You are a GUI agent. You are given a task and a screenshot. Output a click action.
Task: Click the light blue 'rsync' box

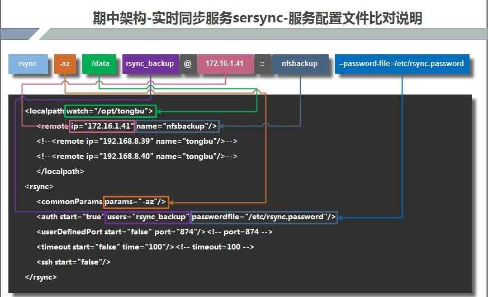click(28, 64)
